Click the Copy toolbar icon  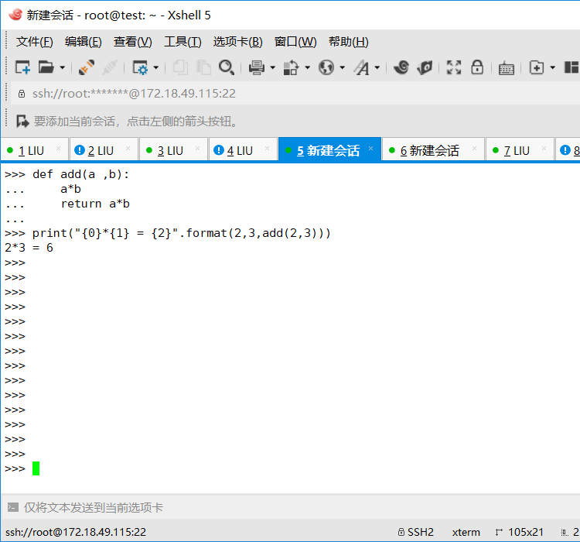point(180,67)
